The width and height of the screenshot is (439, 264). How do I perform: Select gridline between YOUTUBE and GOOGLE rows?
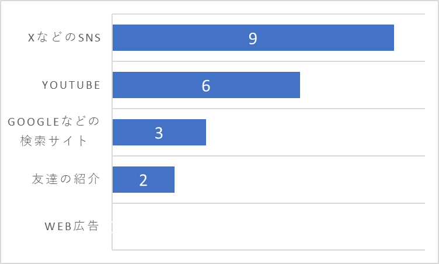(269, 109)
